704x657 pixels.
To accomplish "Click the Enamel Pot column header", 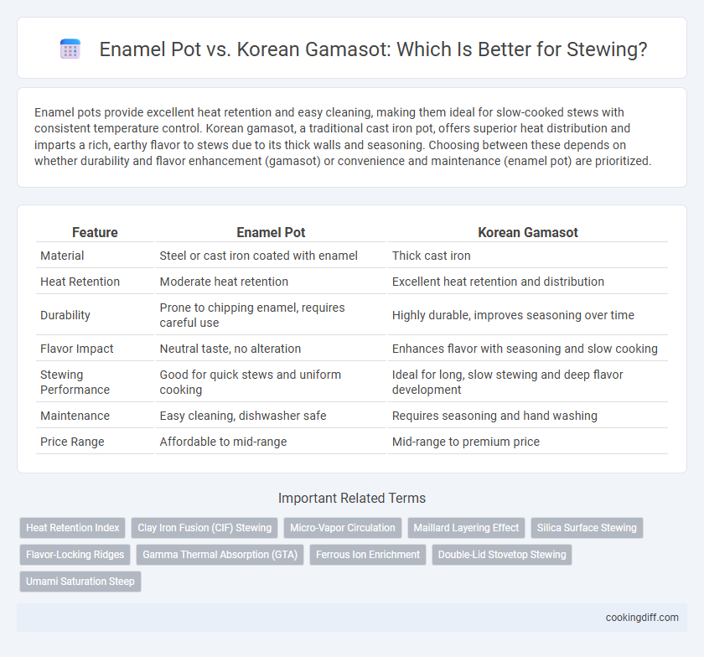I will [271, 232].
